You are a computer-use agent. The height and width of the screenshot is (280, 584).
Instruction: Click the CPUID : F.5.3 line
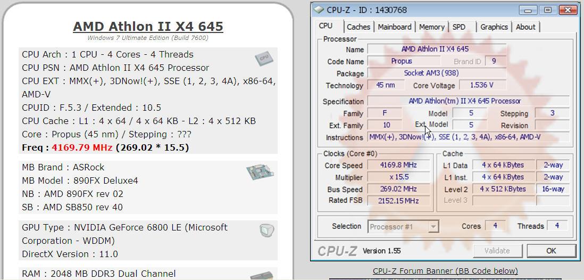[91, 108]
